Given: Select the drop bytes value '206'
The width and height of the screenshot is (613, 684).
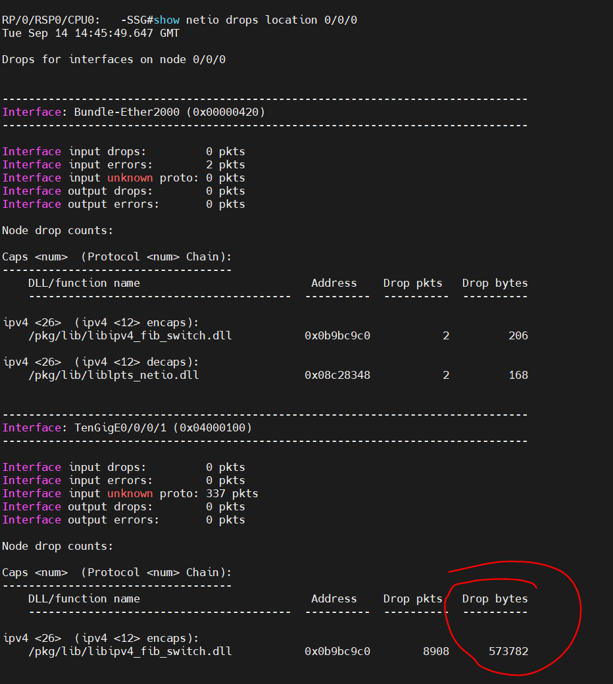Looking at the screenshot, I should tap(518, 336).
